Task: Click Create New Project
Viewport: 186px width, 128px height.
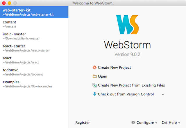Action: pos(115,67)
